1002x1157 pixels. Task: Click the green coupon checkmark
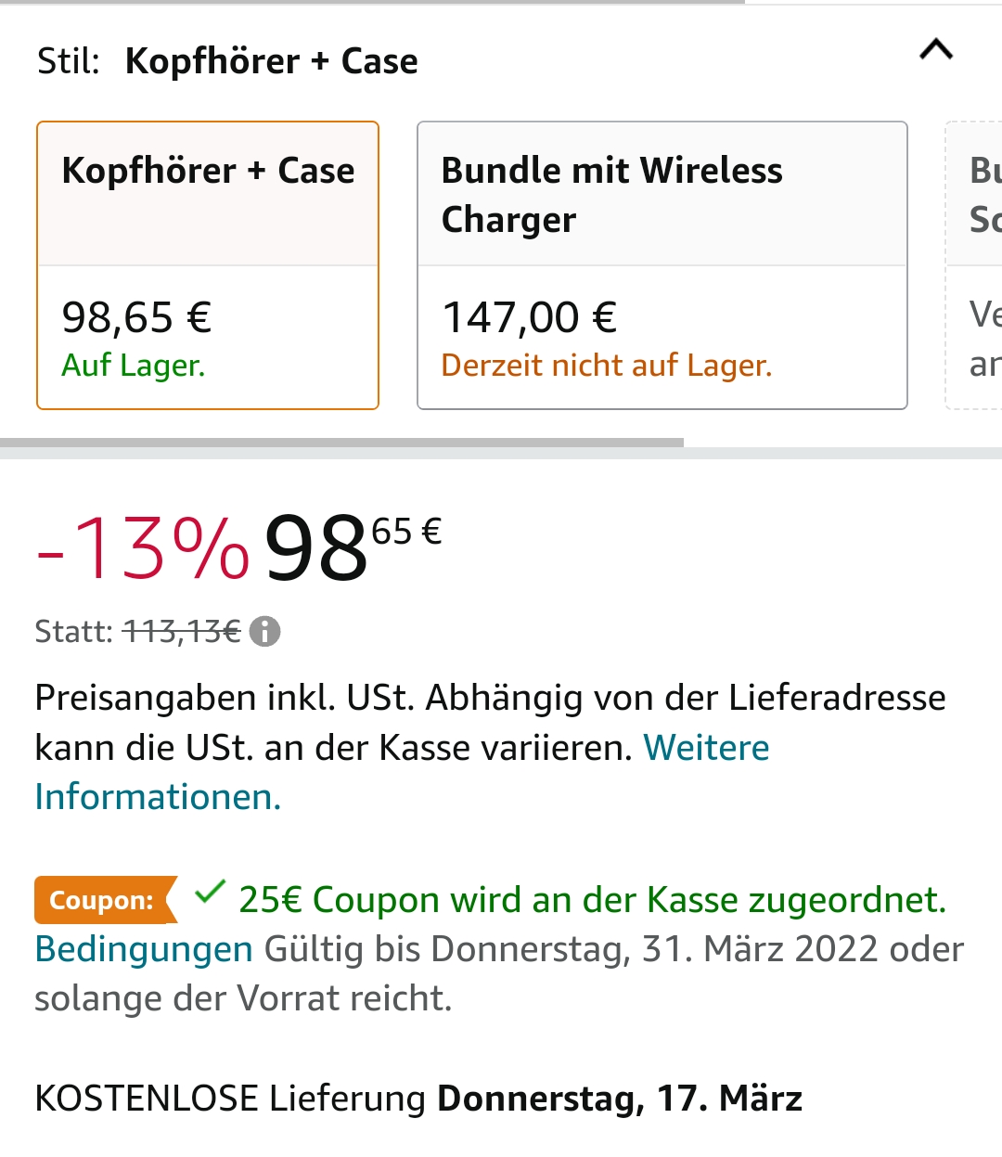click(210, 893)
